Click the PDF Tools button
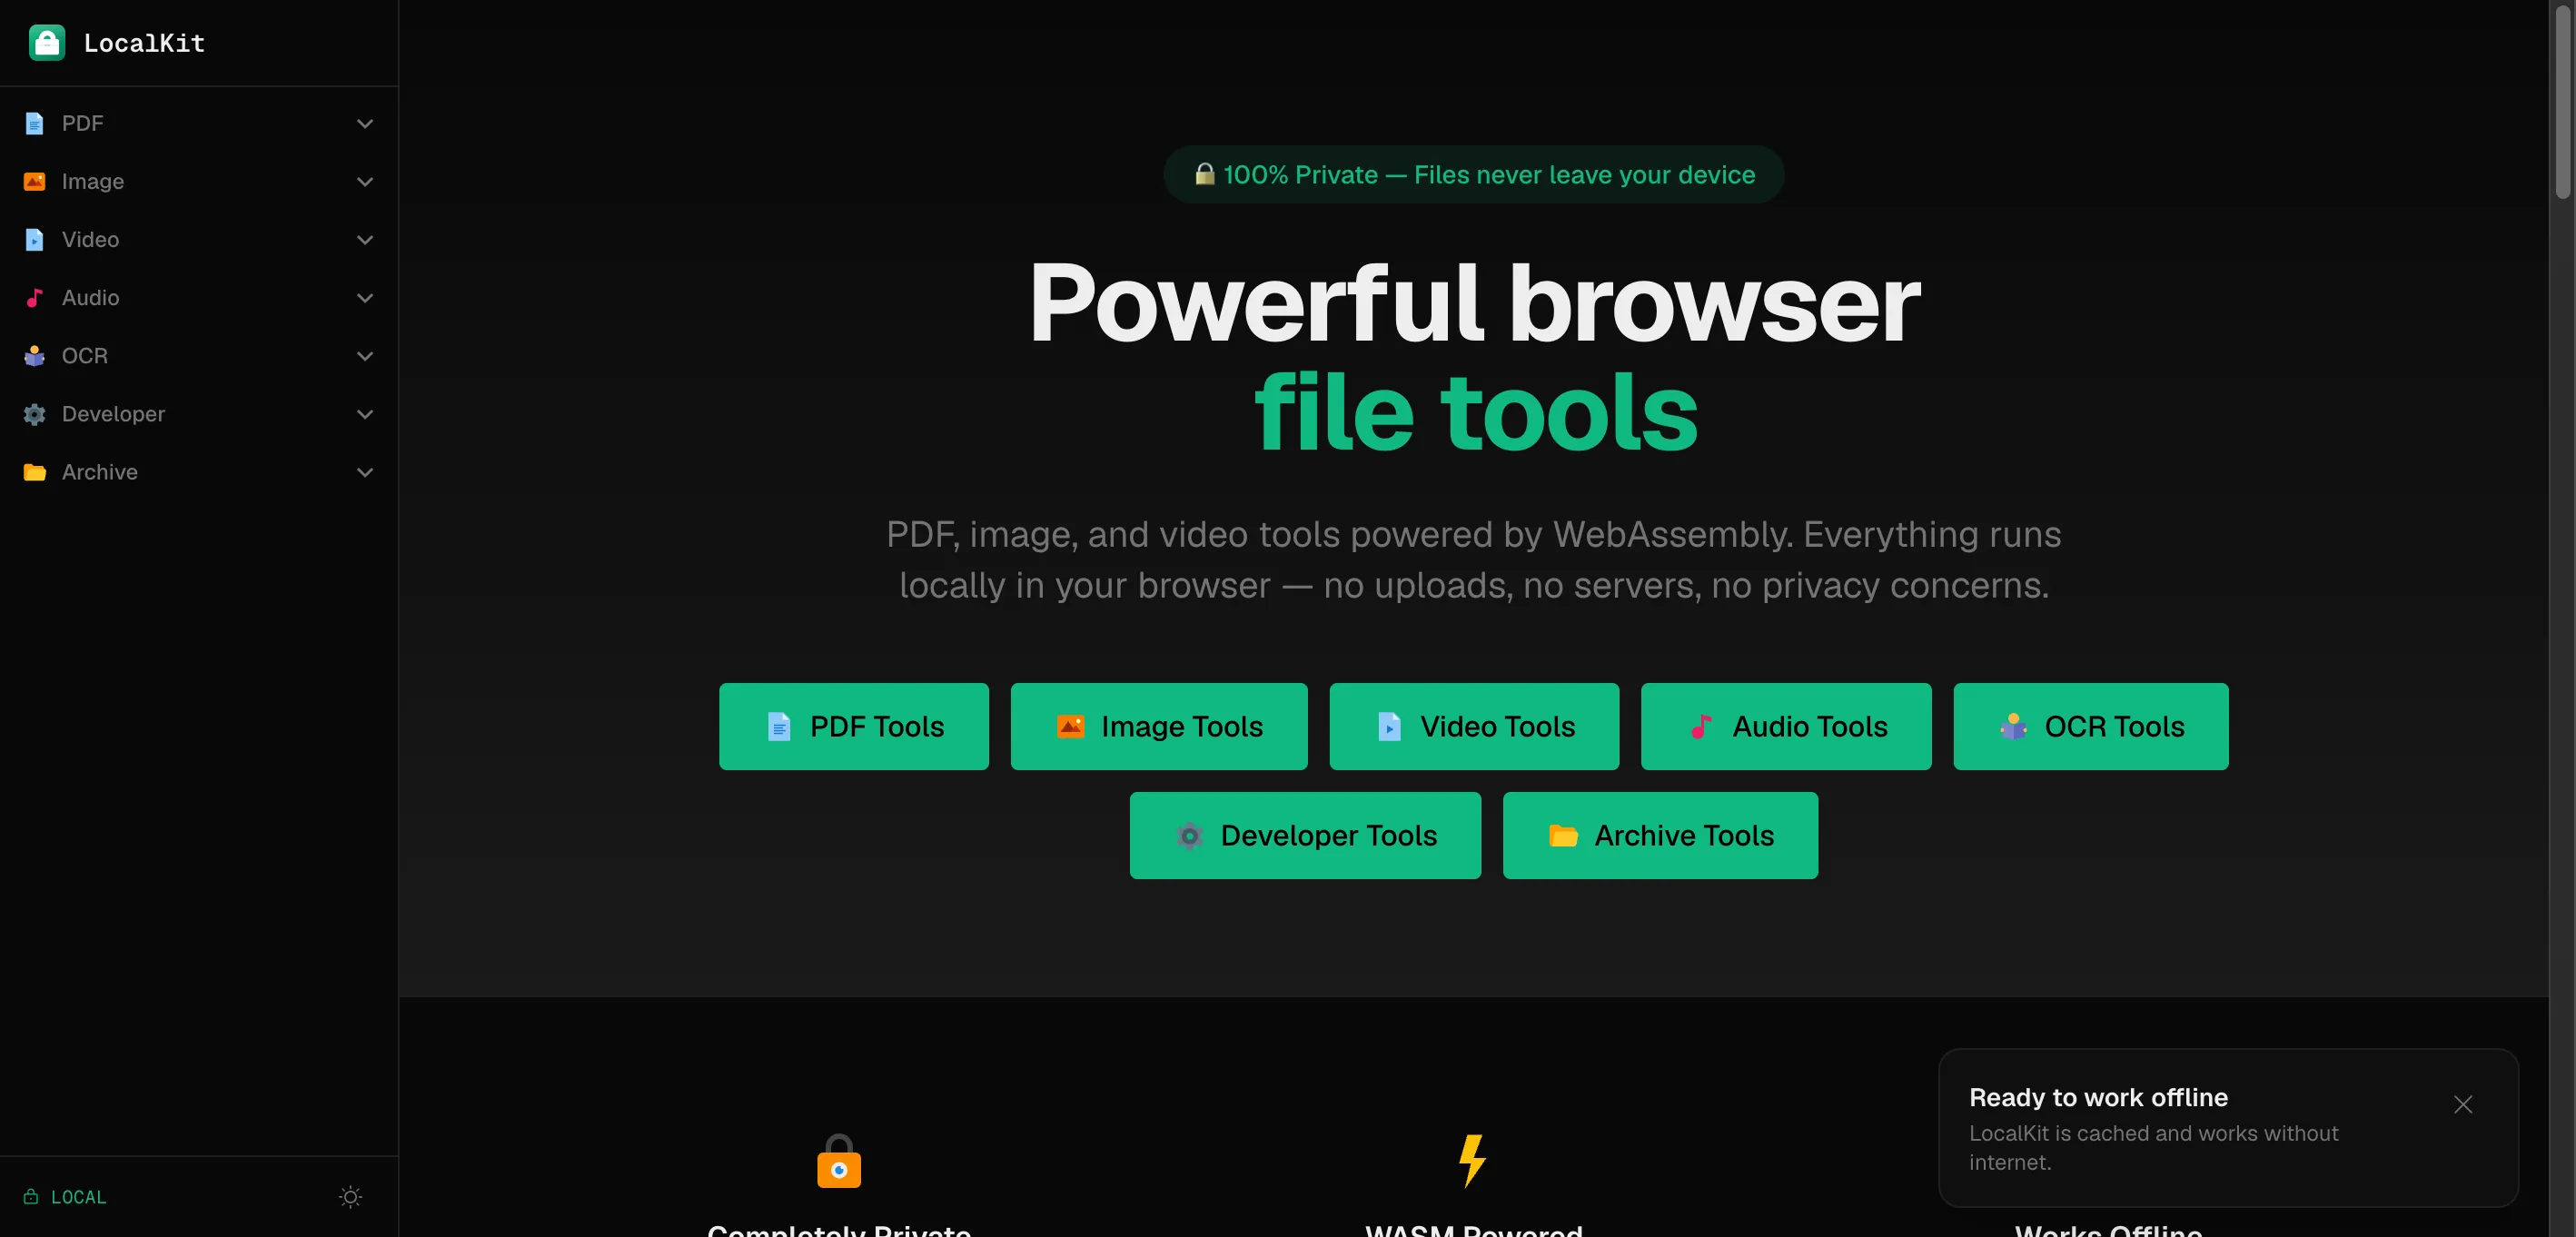This screenshot has height=1237, width=2576. pos(854,726)
